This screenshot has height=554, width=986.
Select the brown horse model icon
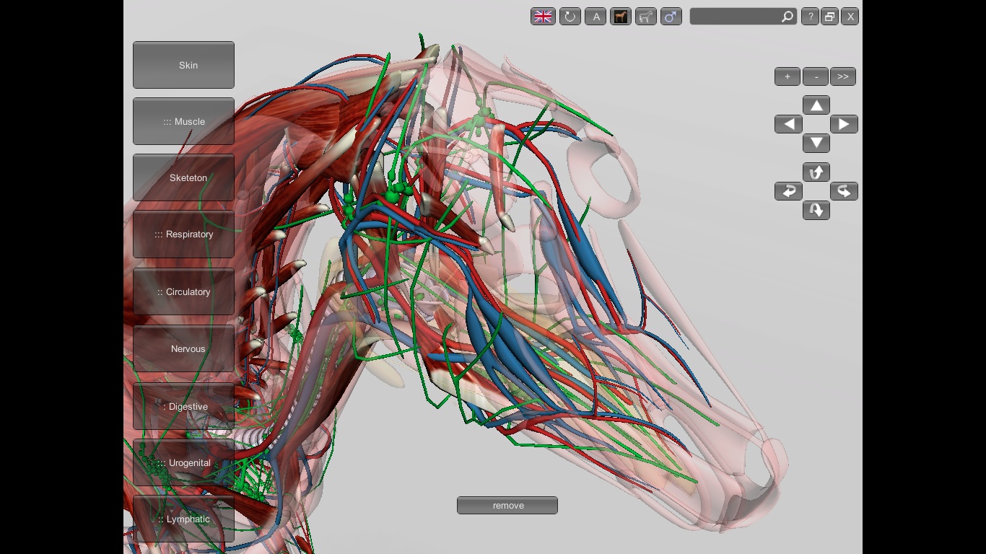[621, 17]
